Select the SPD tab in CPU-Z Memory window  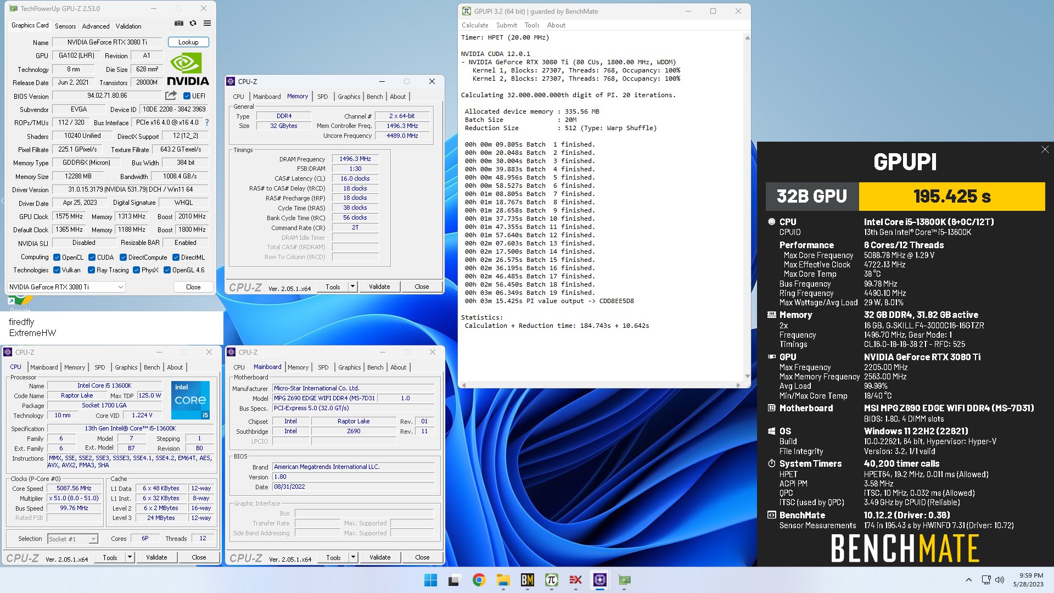[x=323, y=97]
